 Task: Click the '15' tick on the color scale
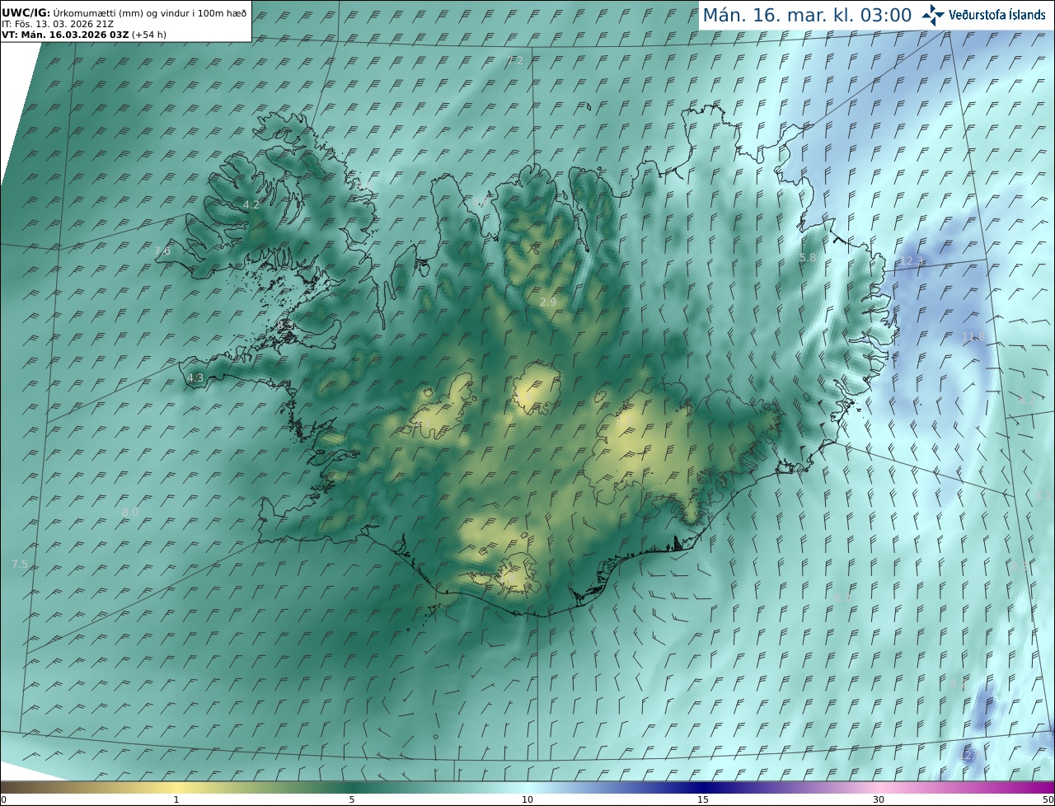tap(703, 799)
